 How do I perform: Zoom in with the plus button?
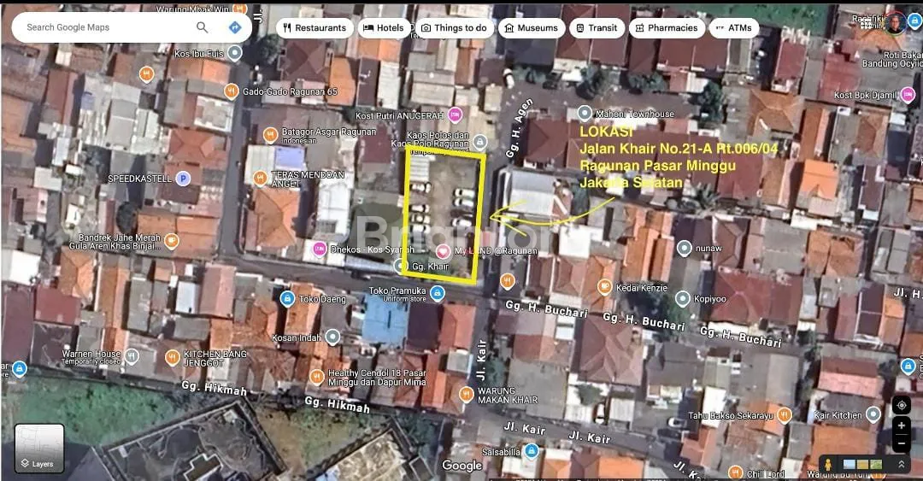tap(902, 425)
